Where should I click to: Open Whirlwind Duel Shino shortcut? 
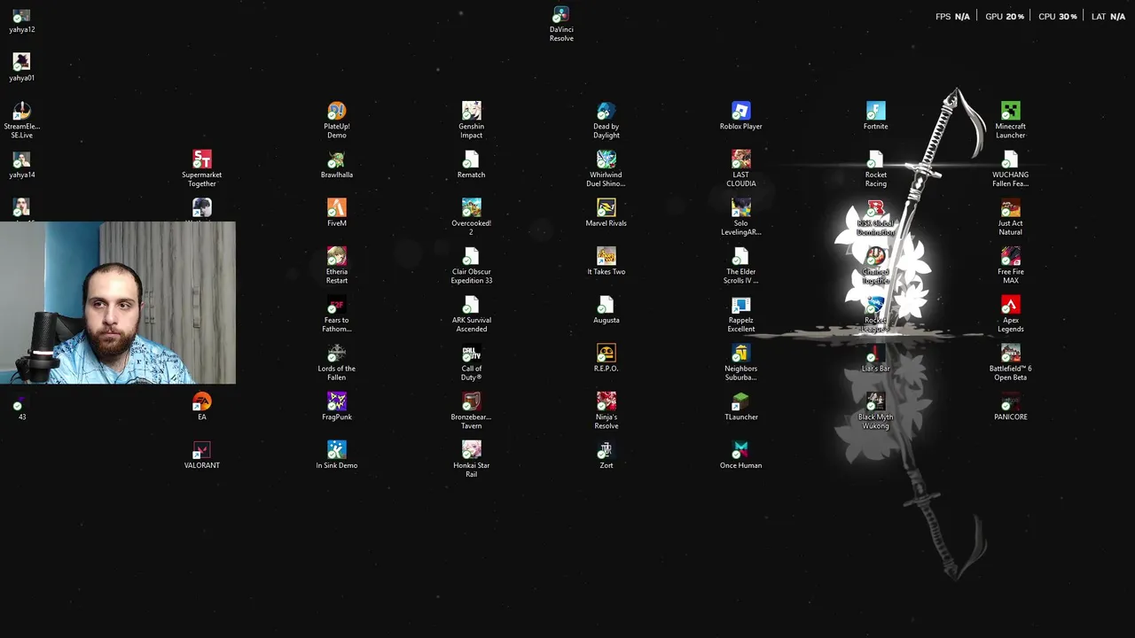(x=607, y=168)
